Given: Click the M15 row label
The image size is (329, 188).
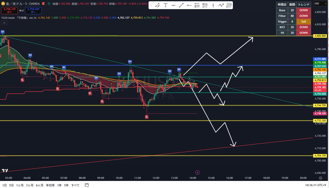Looking at the screenshot, I should (x=282, y=27).
